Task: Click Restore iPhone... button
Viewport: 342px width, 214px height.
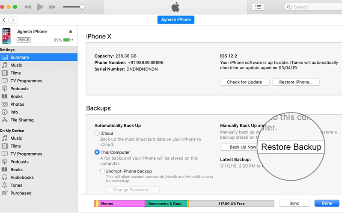Action: pyautogui.click(x=296, y=82)
